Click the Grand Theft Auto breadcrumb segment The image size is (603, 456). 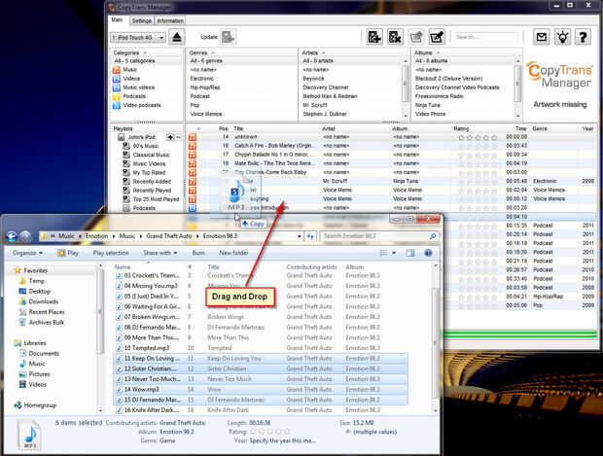pyautogui.click(x=169, y=236)
